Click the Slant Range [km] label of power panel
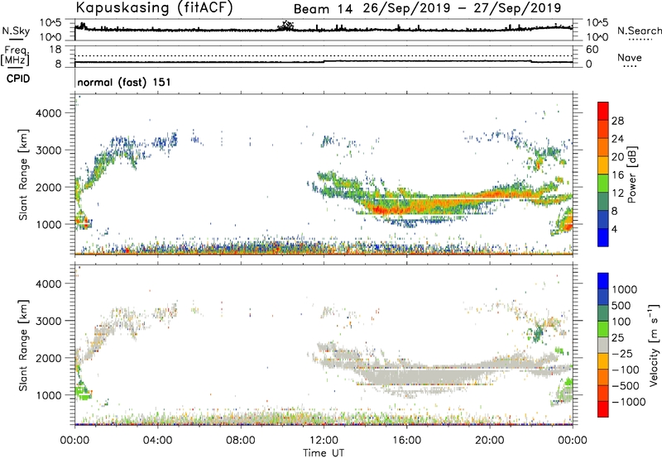The height and width of the screenshot is (458, 662). [23, 174]
